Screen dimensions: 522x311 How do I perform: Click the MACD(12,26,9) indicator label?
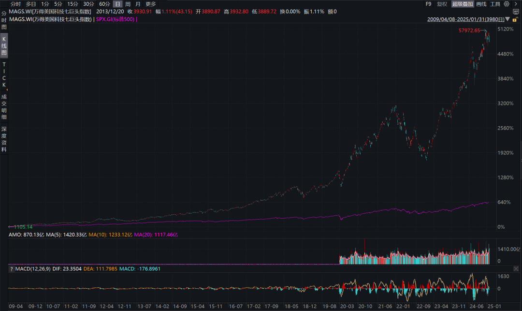tap(33, 269)
